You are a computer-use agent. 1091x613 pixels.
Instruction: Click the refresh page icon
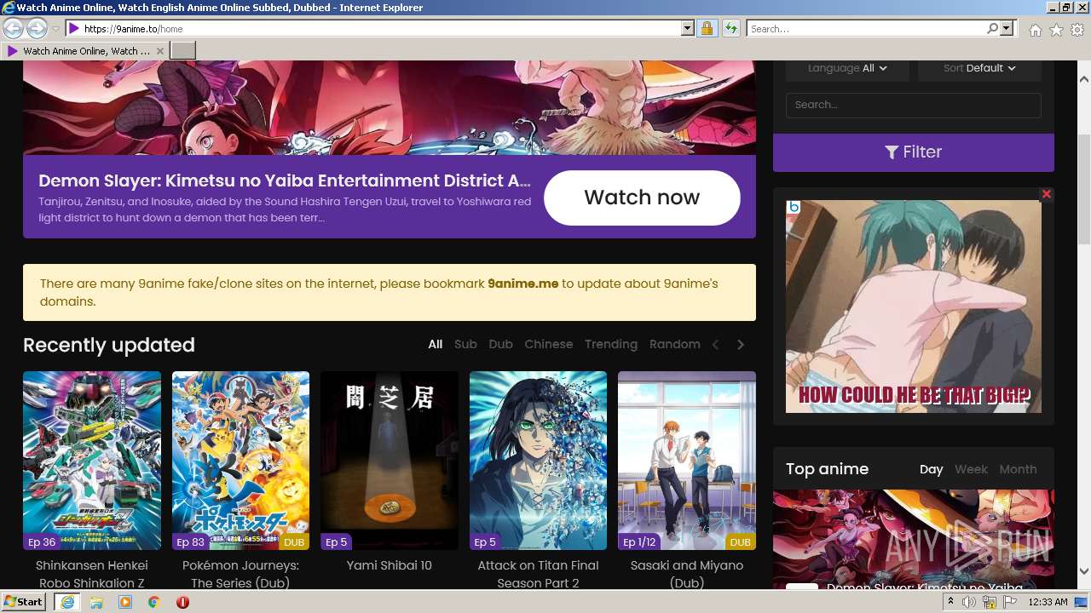[x=730, y=28]
